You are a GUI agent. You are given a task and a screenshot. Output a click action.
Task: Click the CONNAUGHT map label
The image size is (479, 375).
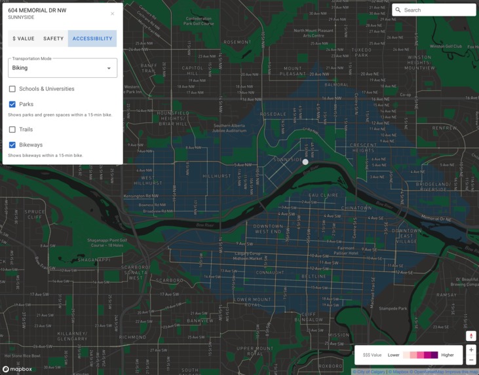270,272
